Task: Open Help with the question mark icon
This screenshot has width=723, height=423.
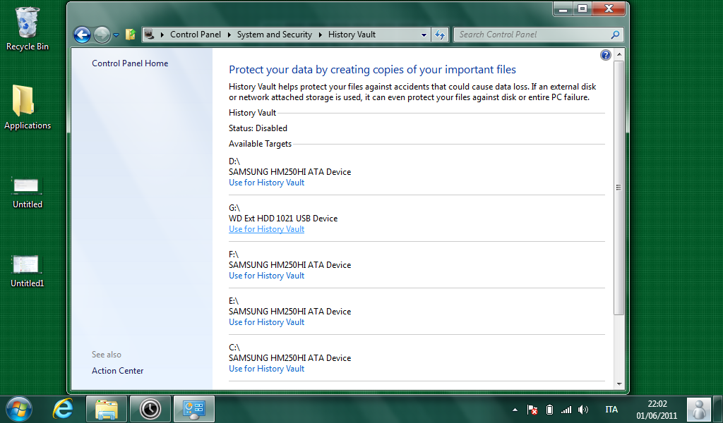Action: click(605, 55)
